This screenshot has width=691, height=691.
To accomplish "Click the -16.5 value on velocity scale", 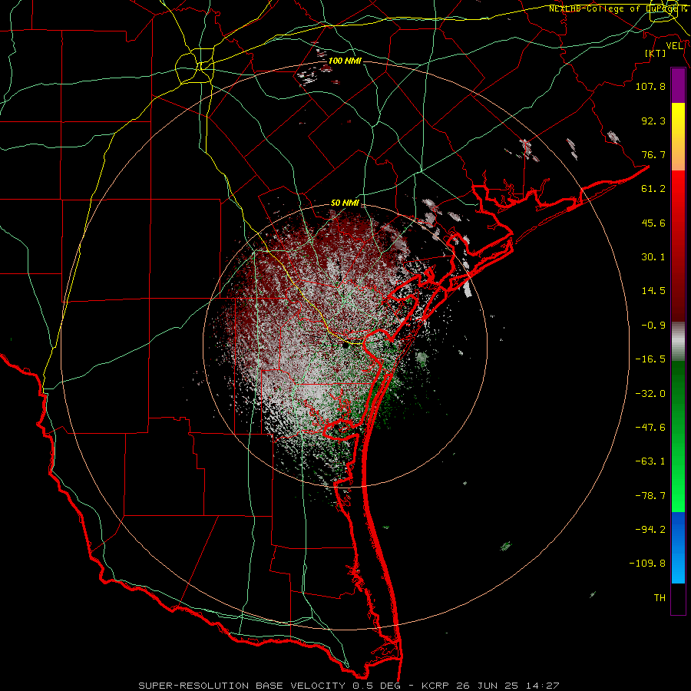I will click(650, 359).
